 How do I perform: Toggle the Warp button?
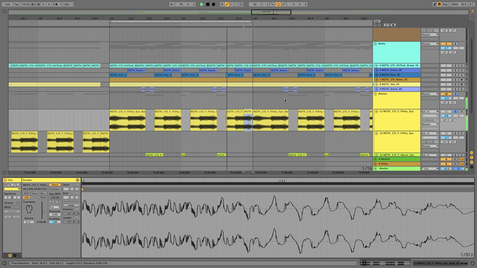pos(55,185)
